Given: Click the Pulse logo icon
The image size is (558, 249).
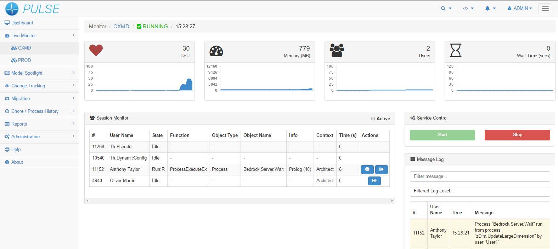Looking at the screenshot, I should (12, 9).
